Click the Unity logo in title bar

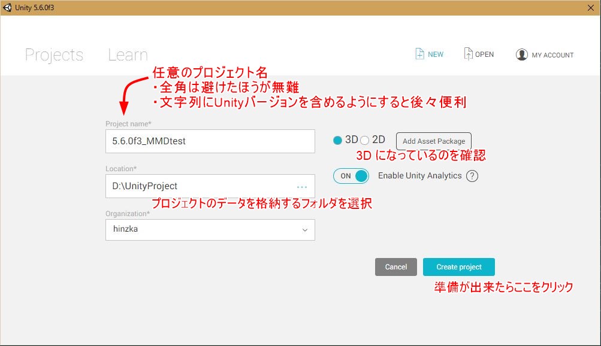coord(7,8)
